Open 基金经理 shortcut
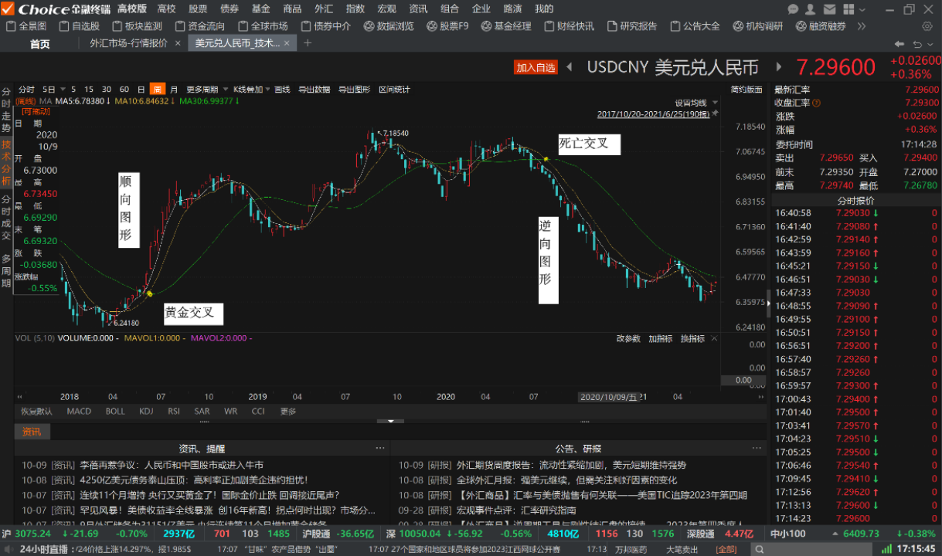Screen dimensions: 942x556 (x=506, y=26)
